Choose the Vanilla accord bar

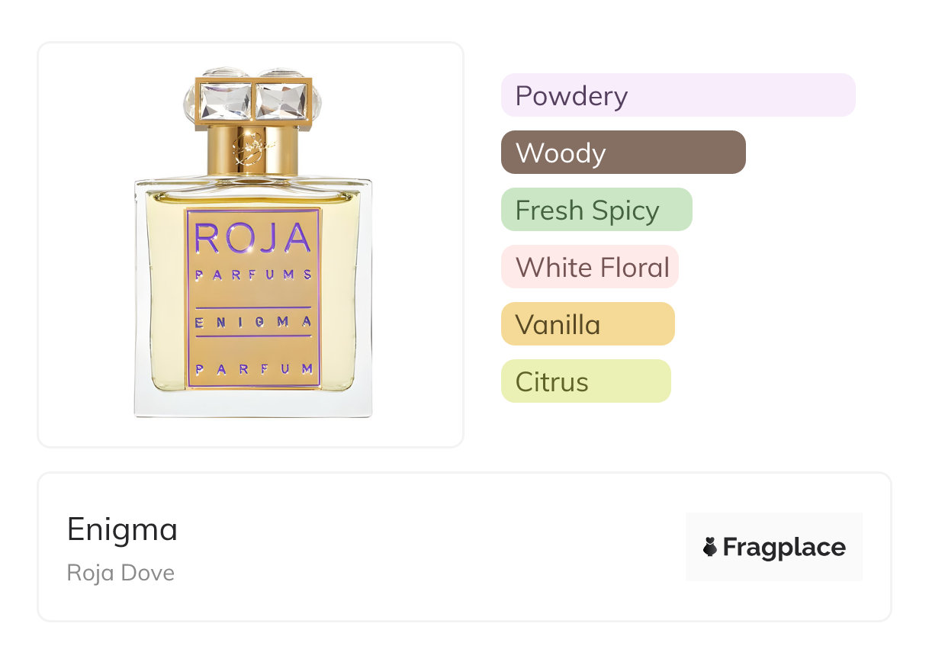(x=587, y=324)
